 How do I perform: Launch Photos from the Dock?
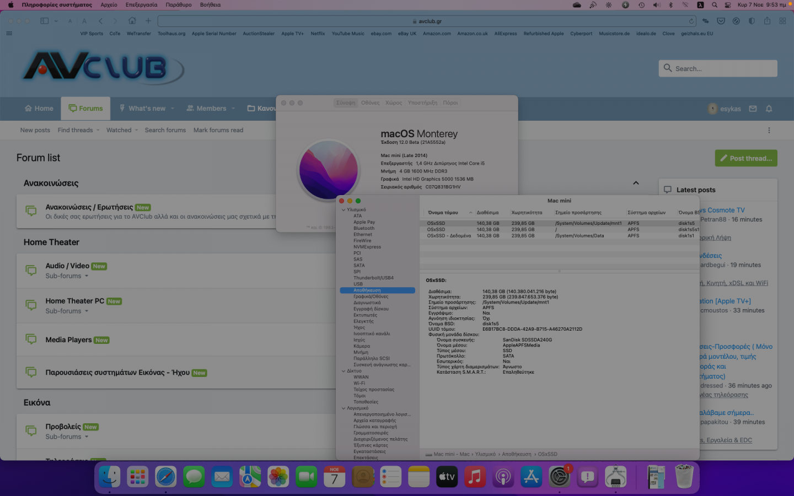278,476
